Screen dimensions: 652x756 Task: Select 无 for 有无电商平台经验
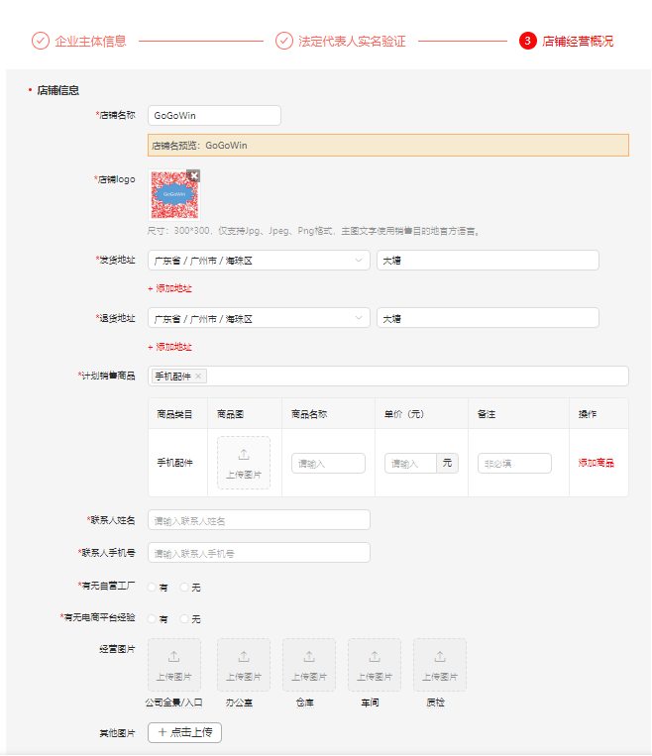pos(184,619)
